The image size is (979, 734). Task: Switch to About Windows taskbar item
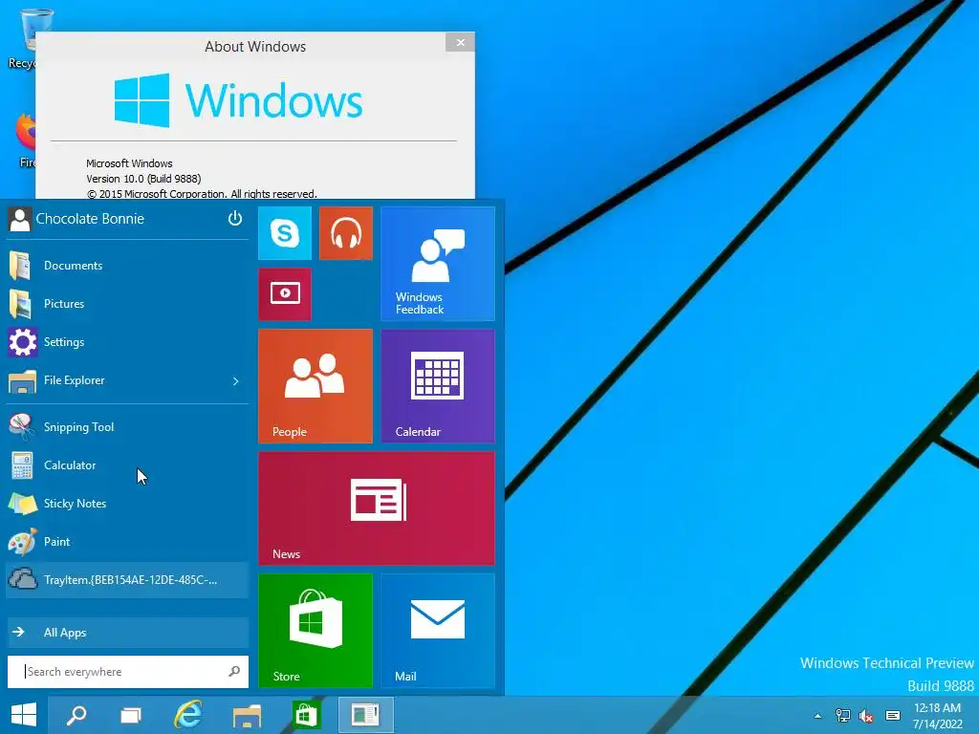coord(366,715)
